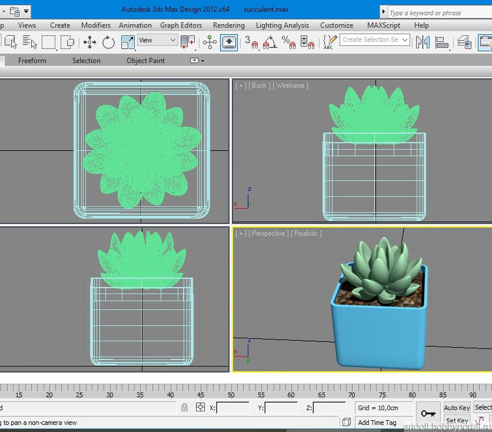Expand the ribbon options dropdown arrow
This screenshot has height=432, width=492.
pyautogui.click(x=197, y=61)
